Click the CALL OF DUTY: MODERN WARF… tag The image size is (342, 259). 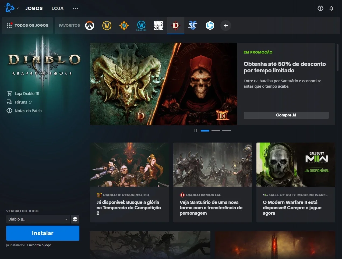[x=298, y=195]
